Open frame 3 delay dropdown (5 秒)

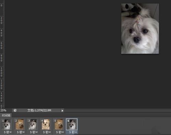pos(34,132)
